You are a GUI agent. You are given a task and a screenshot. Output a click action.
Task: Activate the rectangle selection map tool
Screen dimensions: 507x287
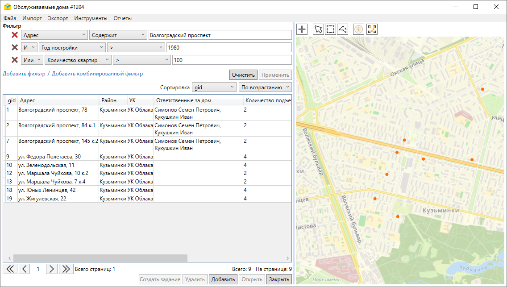330,29
